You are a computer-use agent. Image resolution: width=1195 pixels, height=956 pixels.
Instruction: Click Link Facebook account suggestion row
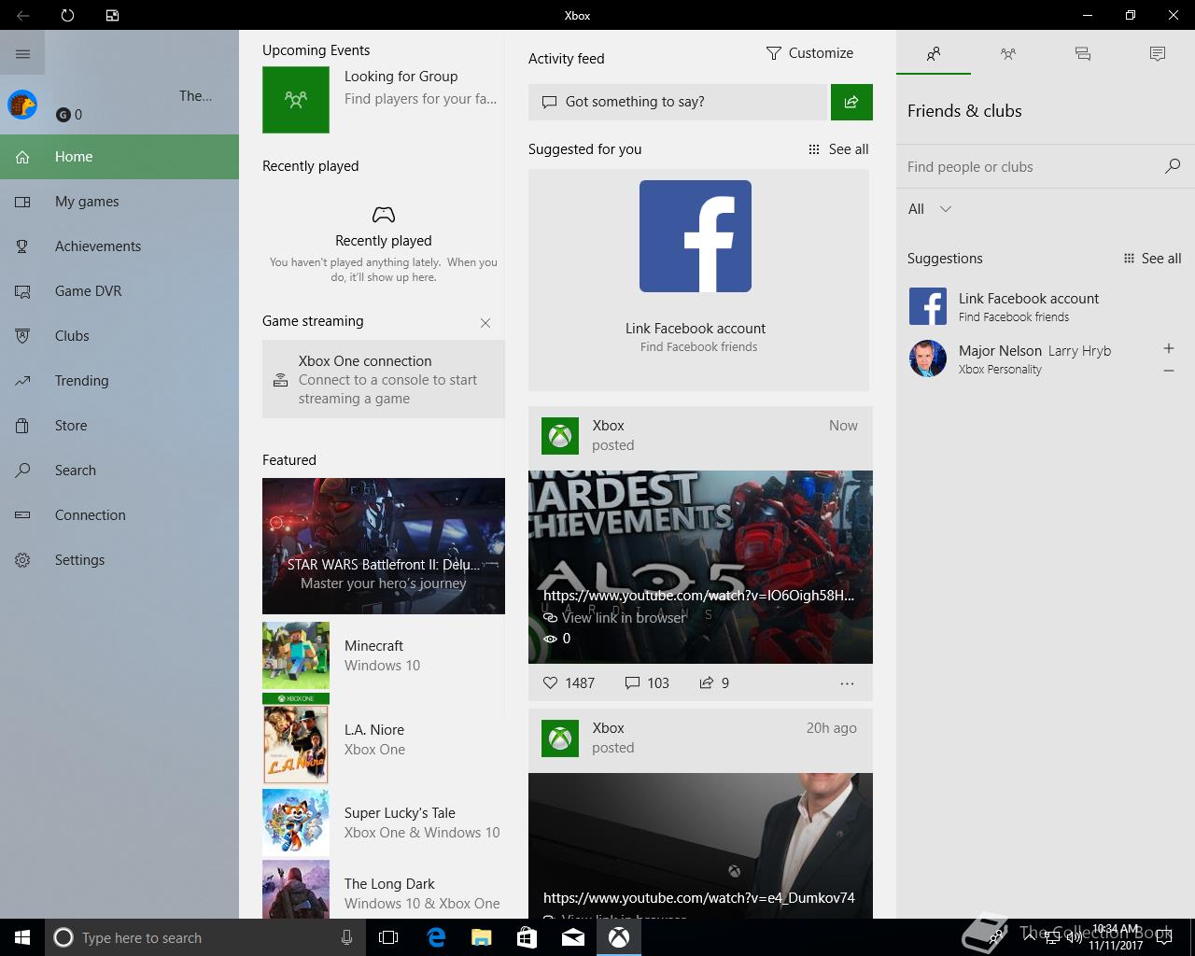[x=1046, y=306]
